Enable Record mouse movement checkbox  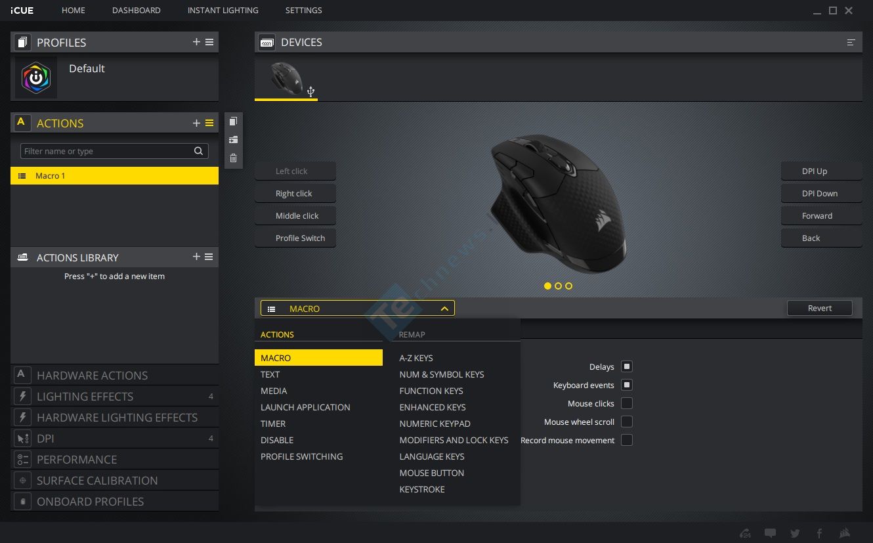tap(627, 440)
